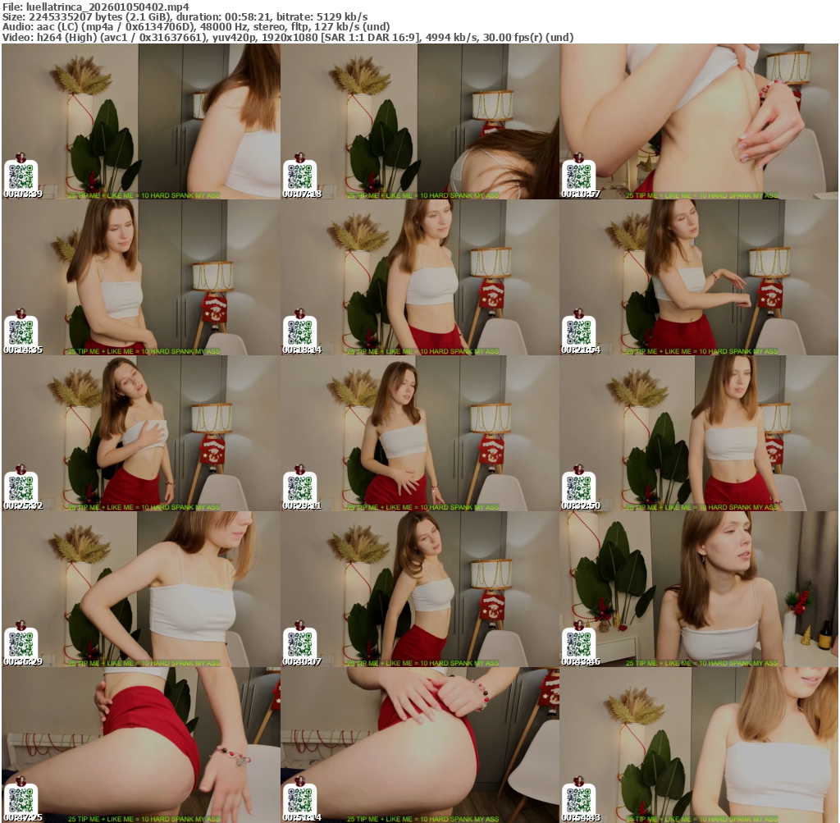The height and width of the screenshot is (823, 840).
Task: Open the thumbnail at timestamp 00:18:14
Action: [x=420, y=277]
